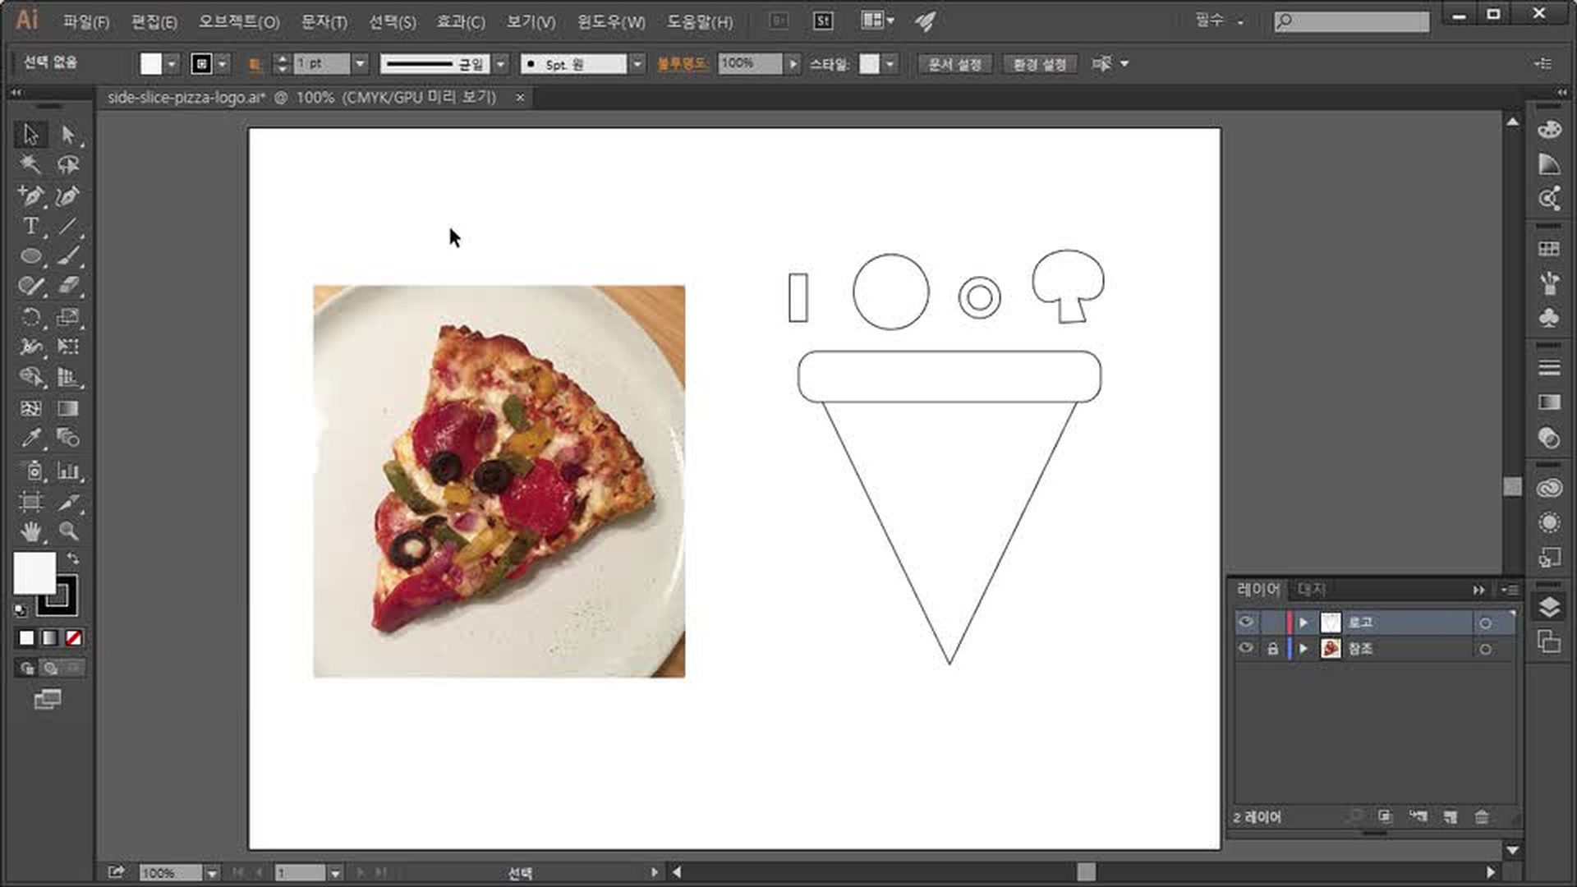The width and height of the screenshot is (1577, 887).
Task: Select the Zoom tool
Action: click(x=68, y=531)
